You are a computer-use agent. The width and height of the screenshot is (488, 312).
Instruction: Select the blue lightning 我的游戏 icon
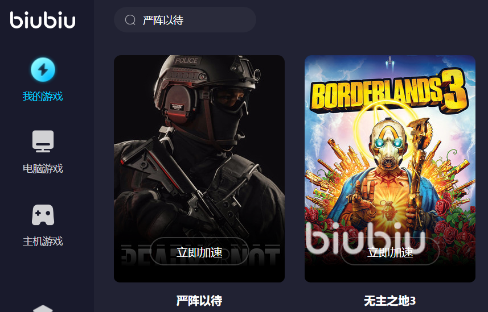coord(43,69)
